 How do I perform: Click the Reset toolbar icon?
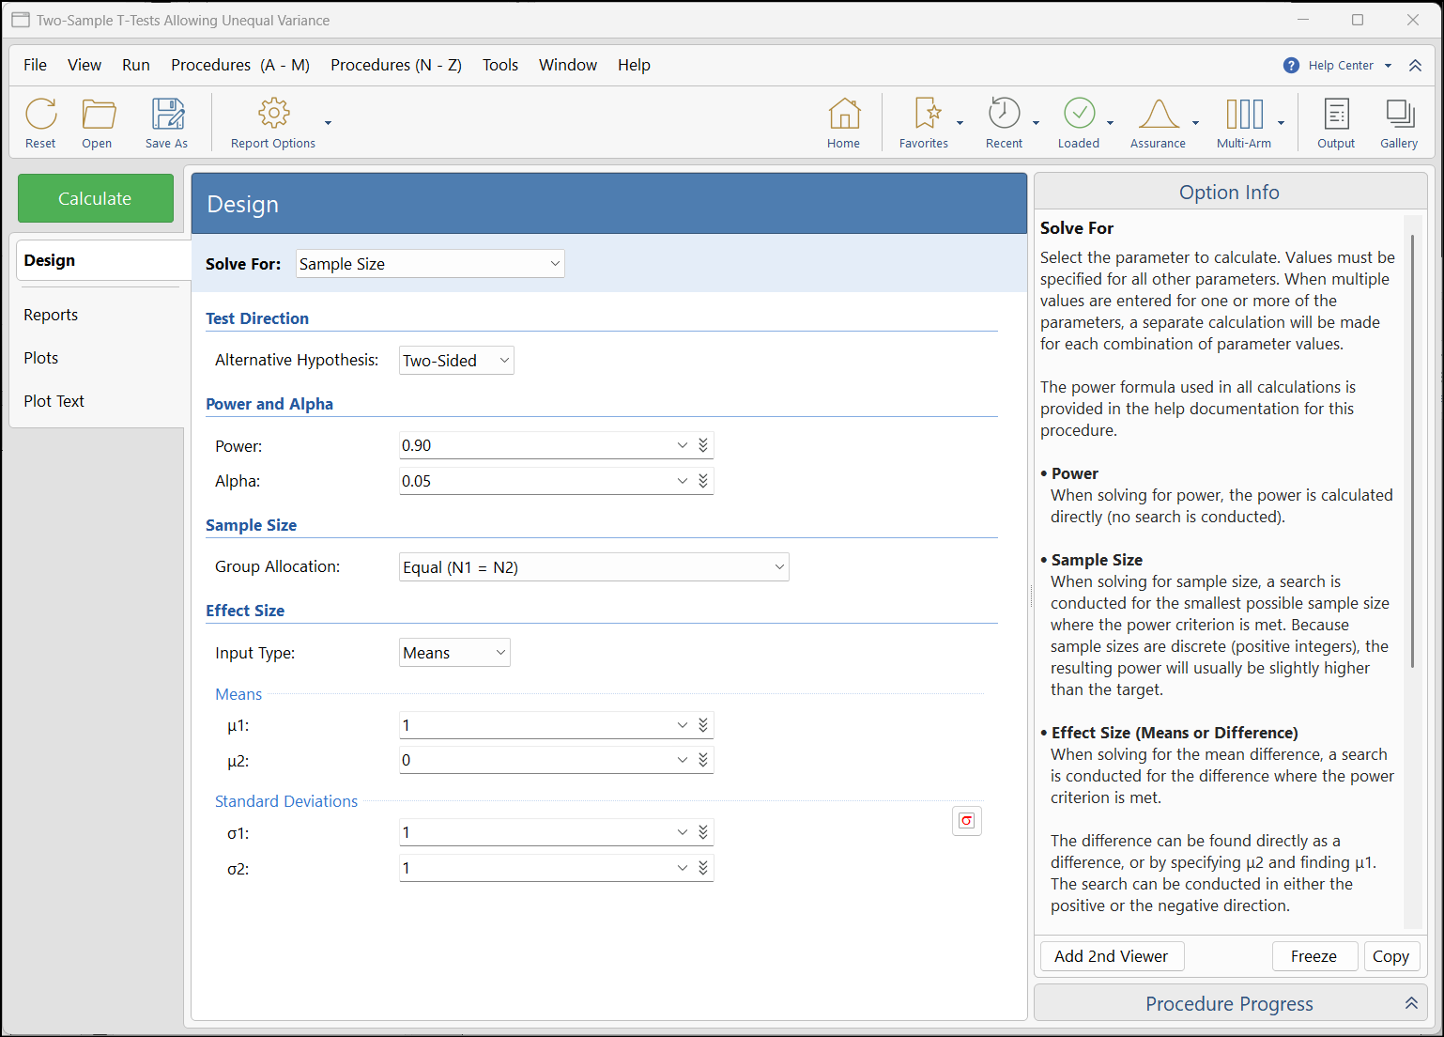click(x=40, y=115)
